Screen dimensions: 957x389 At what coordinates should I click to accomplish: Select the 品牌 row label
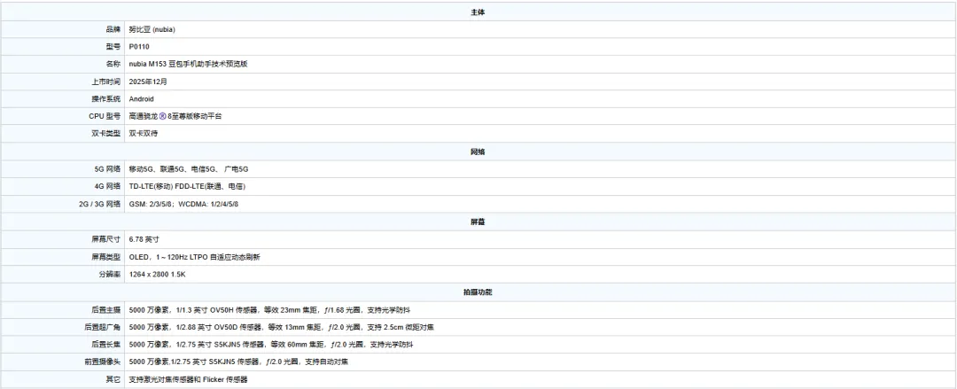[x=113, y=29]
